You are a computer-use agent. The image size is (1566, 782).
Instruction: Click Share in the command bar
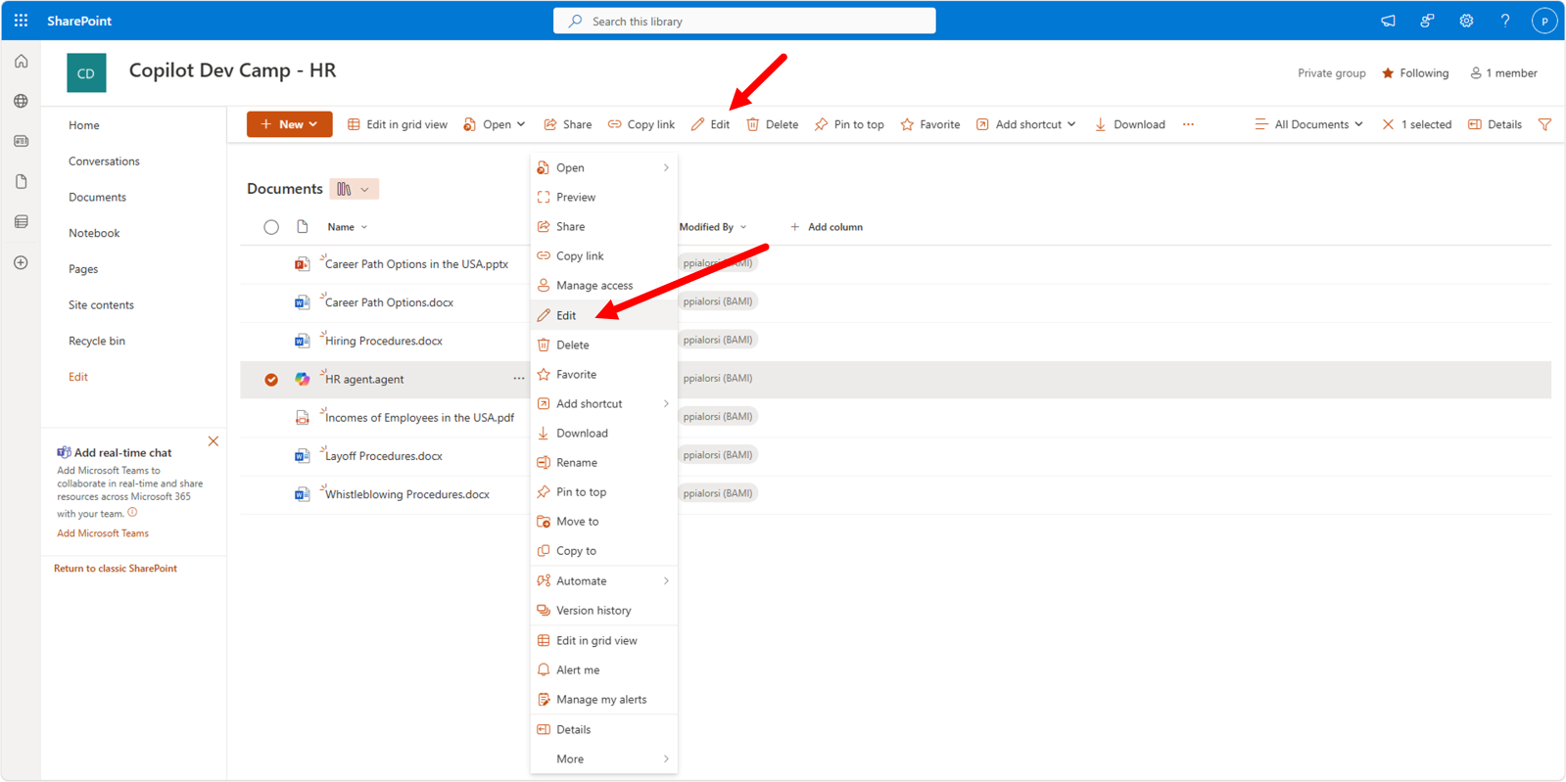(568, 124)
